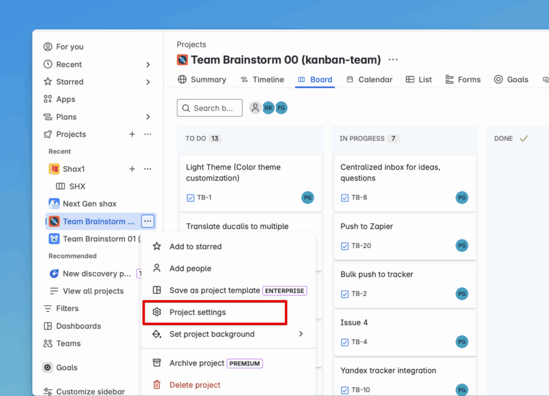Open View all projects link
This screenshot has height=396, width=549.
tap(93, 291)
